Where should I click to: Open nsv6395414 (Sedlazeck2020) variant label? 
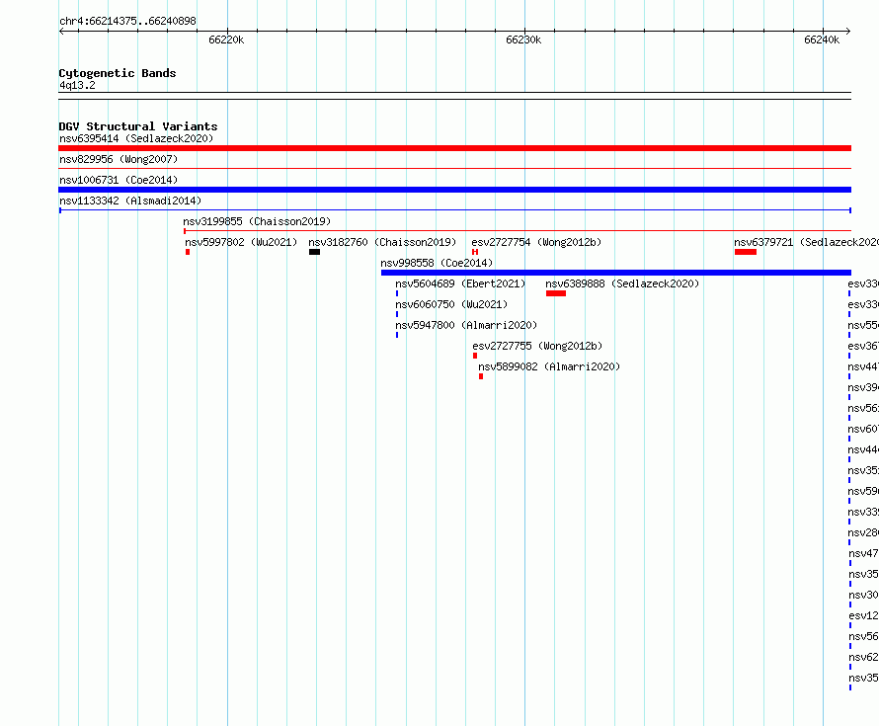coord(136,138)
